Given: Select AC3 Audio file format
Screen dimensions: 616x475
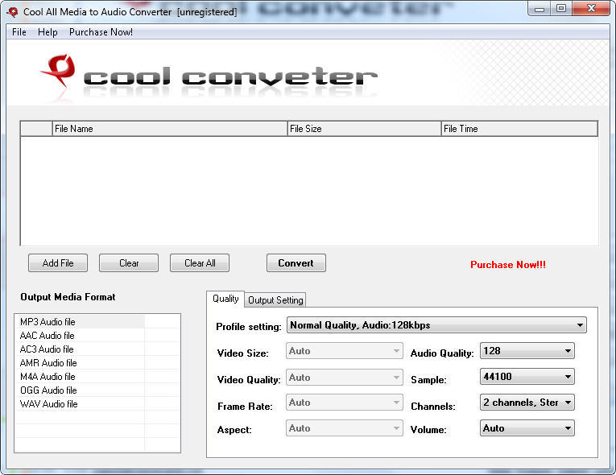Looking at the screenshot, I should [80, 349].
